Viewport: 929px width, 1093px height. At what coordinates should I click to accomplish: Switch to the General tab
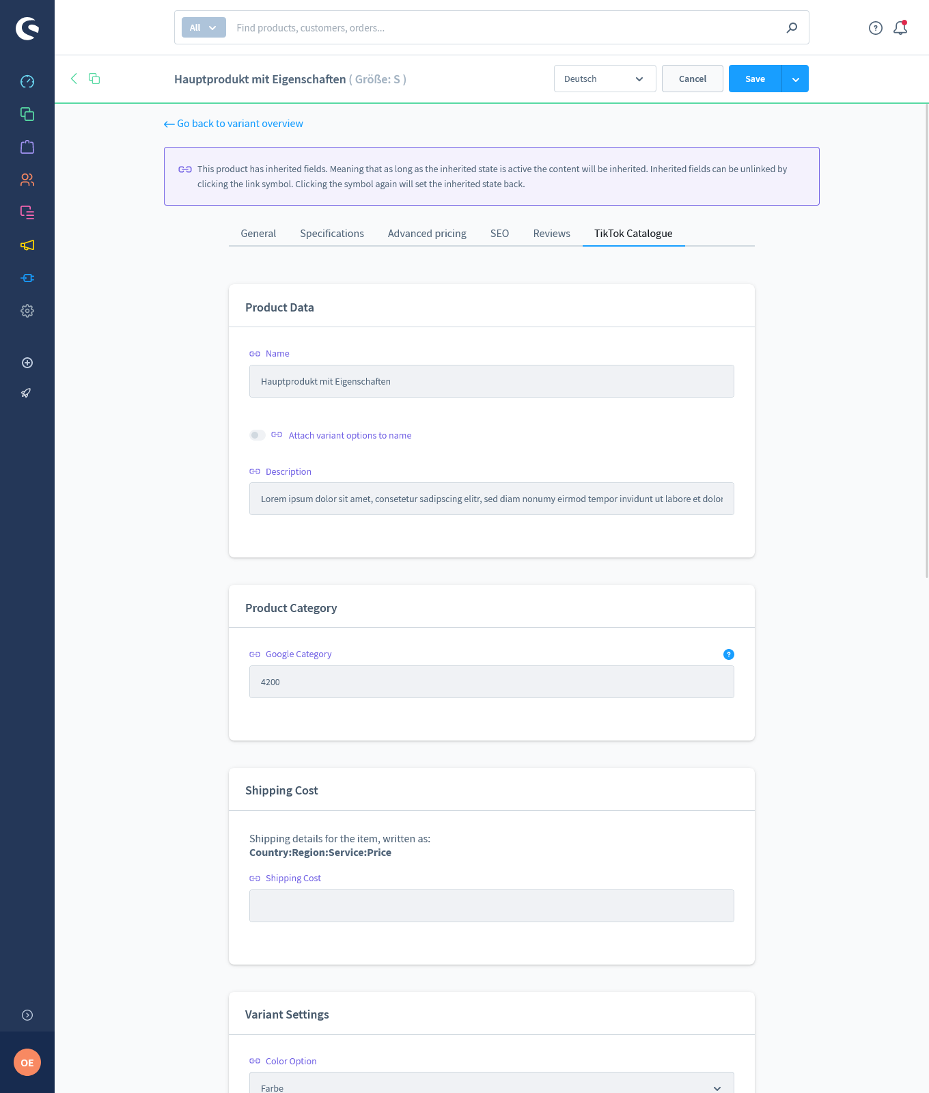pos(258,234)
